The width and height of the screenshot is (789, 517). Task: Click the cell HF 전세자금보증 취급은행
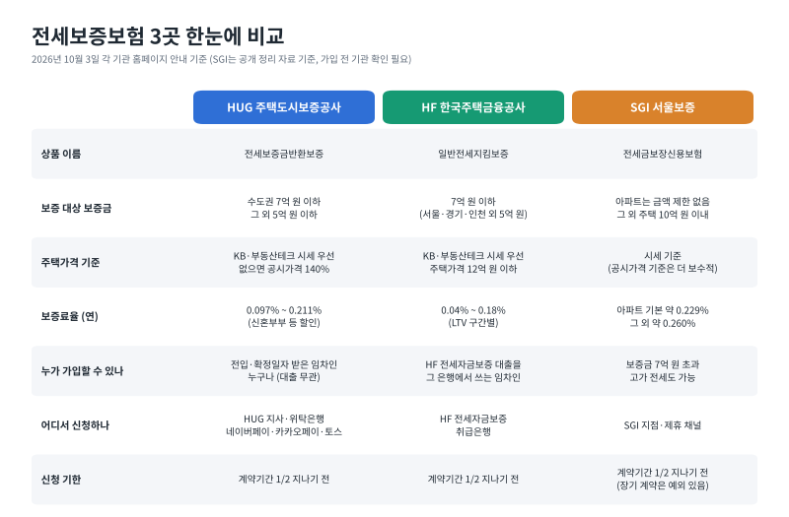[x=473, y=425]
